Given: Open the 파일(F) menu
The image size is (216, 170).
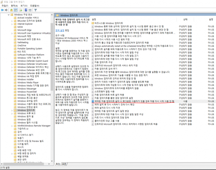Looking at the screenshot, I should pyautogui.click(x=5, y=6).
